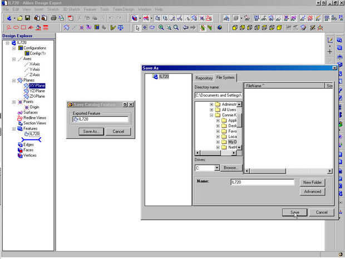Switch to the Repository tab
Screen dimensions: 345x259
204,78
